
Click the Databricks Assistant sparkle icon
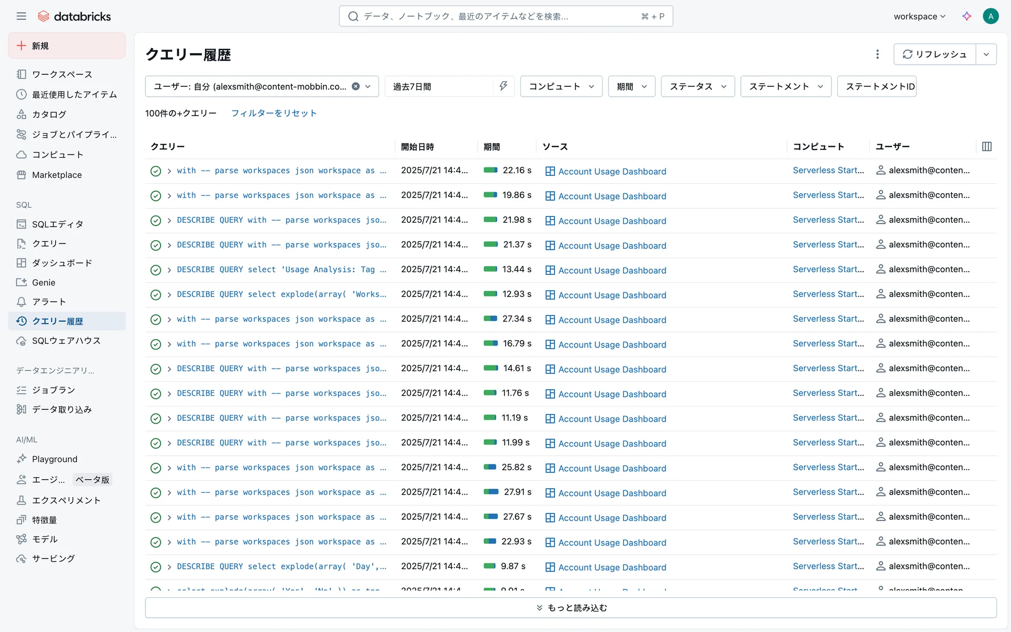[967, 16]
